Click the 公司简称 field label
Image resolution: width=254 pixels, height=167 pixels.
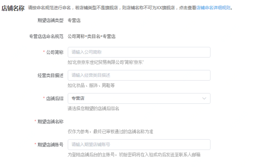[55, 52]
